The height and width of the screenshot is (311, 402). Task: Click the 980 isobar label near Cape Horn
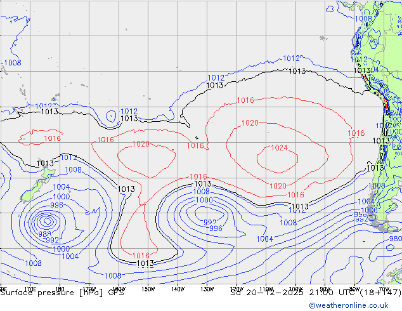[x=396, y=239]
